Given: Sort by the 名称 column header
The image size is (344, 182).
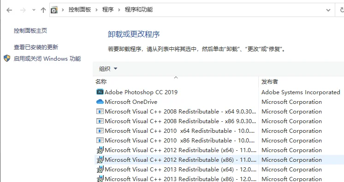Looking at the screenshot, I should pos(101,82).
